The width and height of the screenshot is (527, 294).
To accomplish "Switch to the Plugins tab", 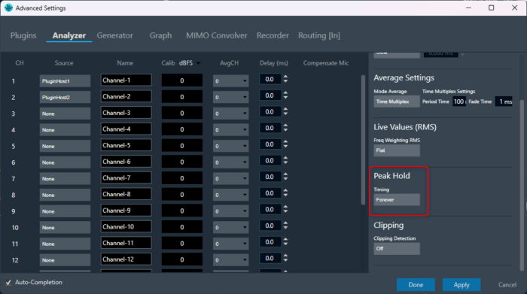I will (x=23, y=35).
